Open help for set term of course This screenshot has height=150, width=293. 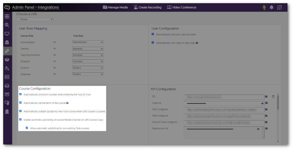click(x=67, y=103)
